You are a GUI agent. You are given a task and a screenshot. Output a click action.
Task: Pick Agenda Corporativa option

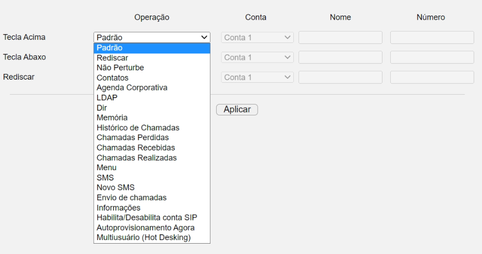click(x=152, y=87)
